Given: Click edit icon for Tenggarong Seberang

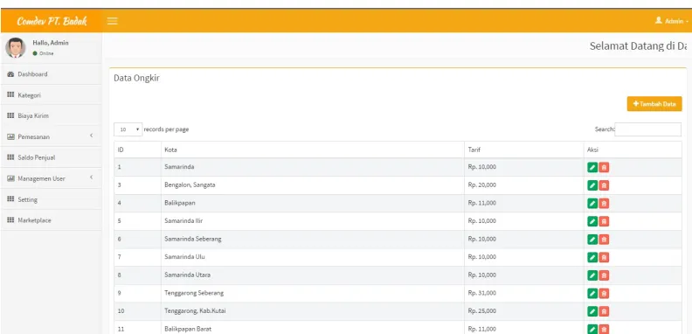Looking at the screenshot, I should pos(592,294).
